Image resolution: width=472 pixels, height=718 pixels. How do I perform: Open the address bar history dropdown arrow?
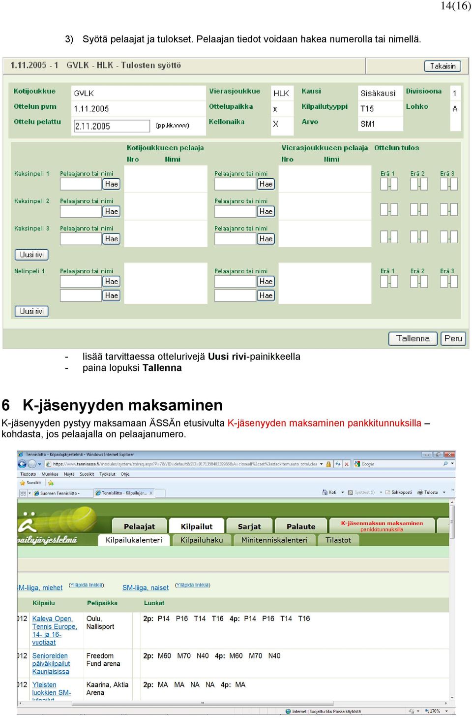tap(322, 464)
